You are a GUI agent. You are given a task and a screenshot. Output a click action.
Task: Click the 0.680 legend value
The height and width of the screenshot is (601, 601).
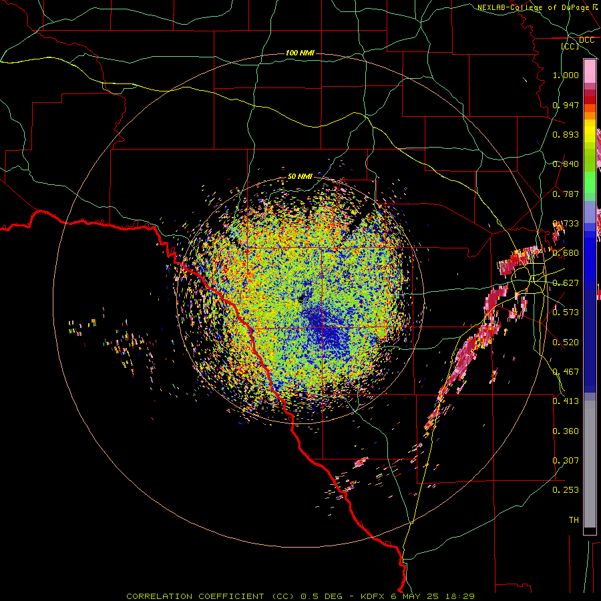[x=566, y=253]
